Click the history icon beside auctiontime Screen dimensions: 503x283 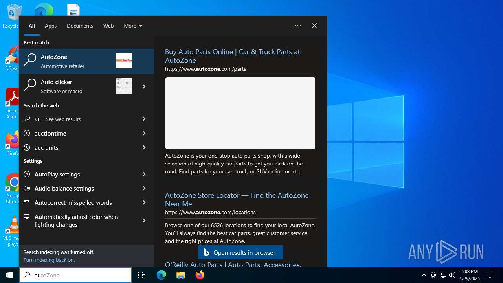click(27, 133)
